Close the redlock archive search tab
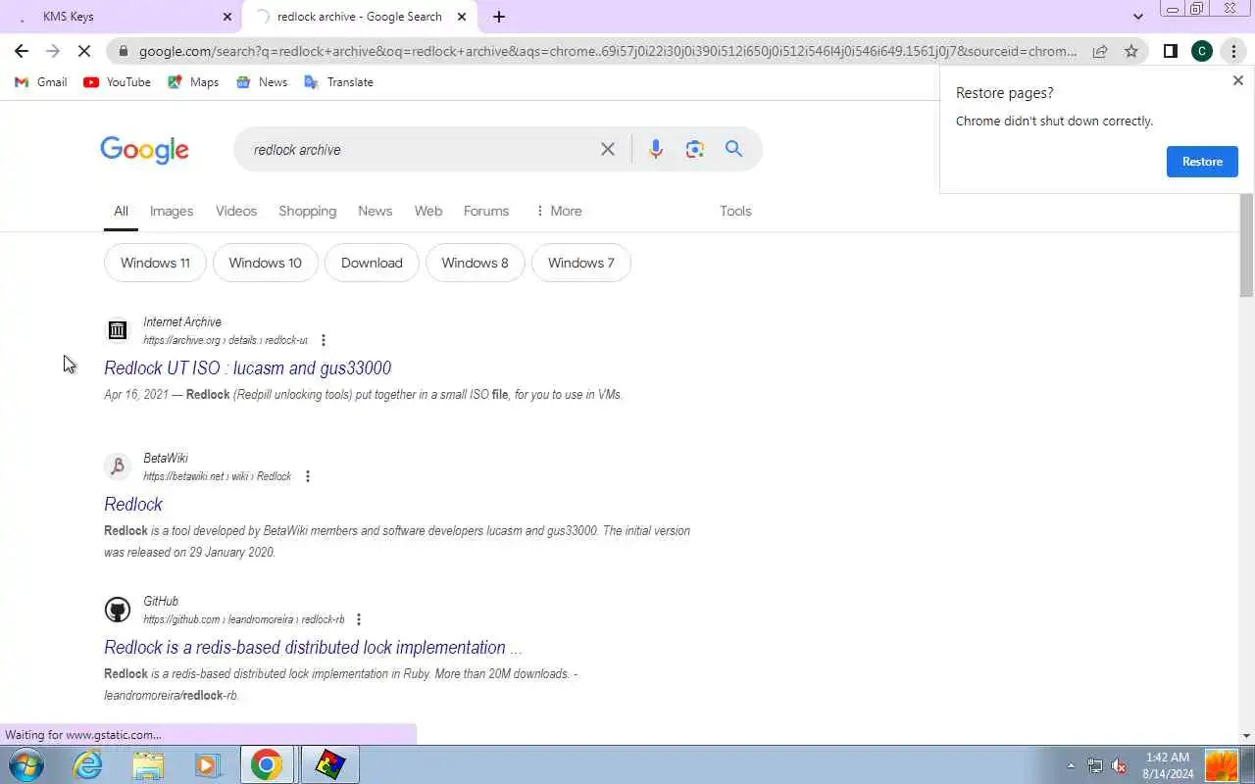 [462, 17]
